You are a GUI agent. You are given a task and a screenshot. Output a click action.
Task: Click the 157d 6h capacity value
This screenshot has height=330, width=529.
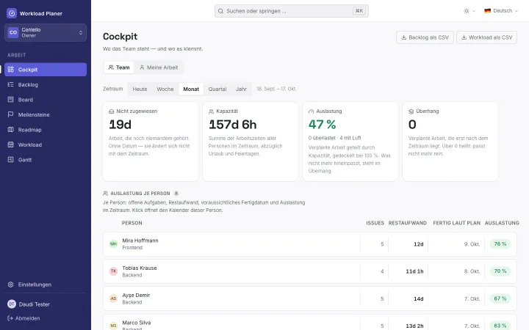pos(232,125)
